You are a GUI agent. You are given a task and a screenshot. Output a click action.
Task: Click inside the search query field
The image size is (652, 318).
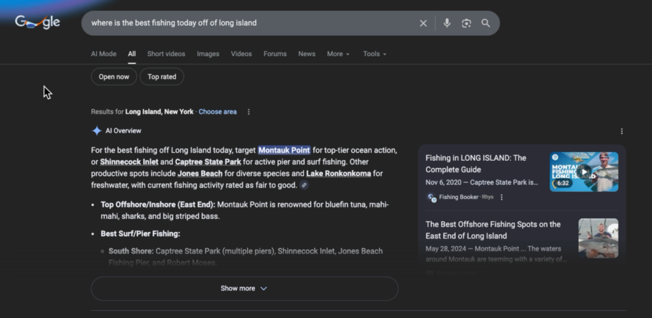click(x=248, y=23)
